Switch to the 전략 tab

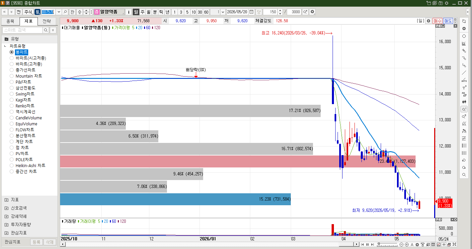[x=47, y=21]
